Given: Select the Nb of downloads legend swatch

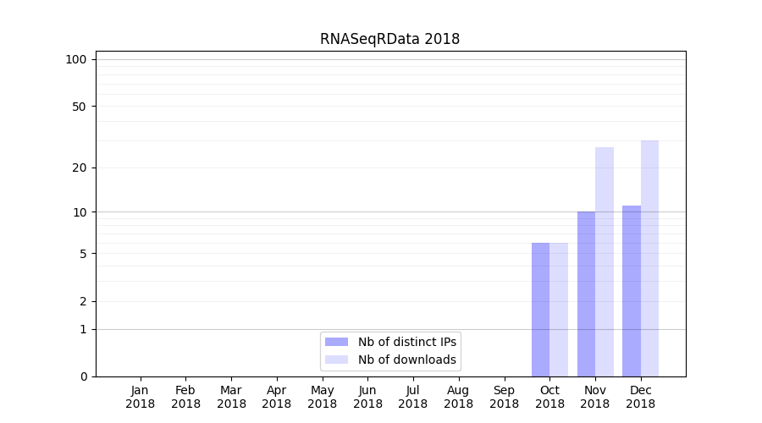Looking at the screenshot, I should click(336, 360).
